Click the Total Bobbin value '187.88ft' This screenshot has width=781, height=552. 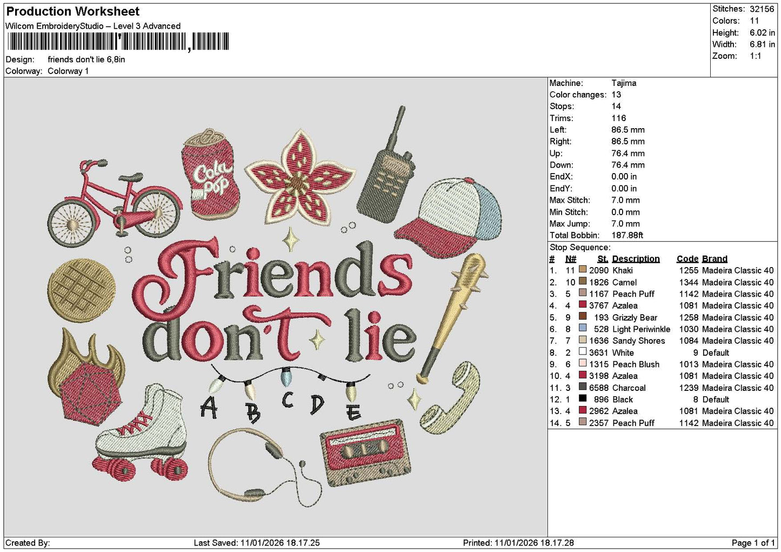tap(628, 235)
